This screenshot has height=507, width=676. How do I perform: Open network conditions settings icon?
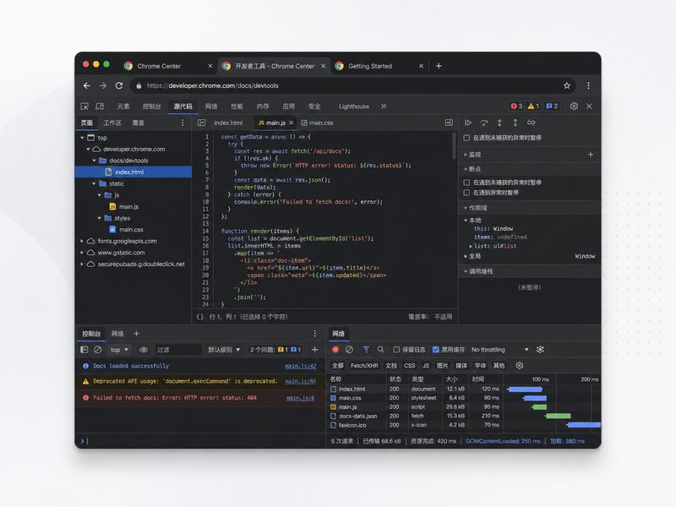(x=540, y=350)
